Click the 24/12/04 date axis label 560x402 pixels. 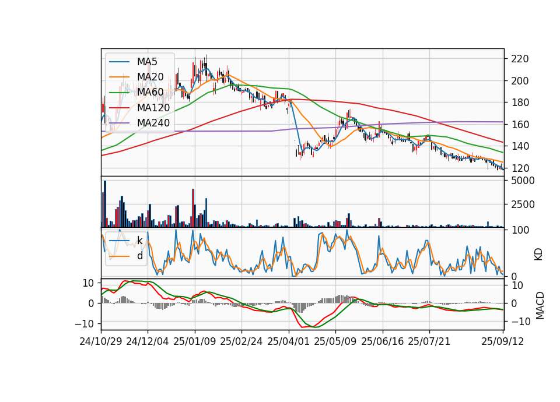pos(148,341)
